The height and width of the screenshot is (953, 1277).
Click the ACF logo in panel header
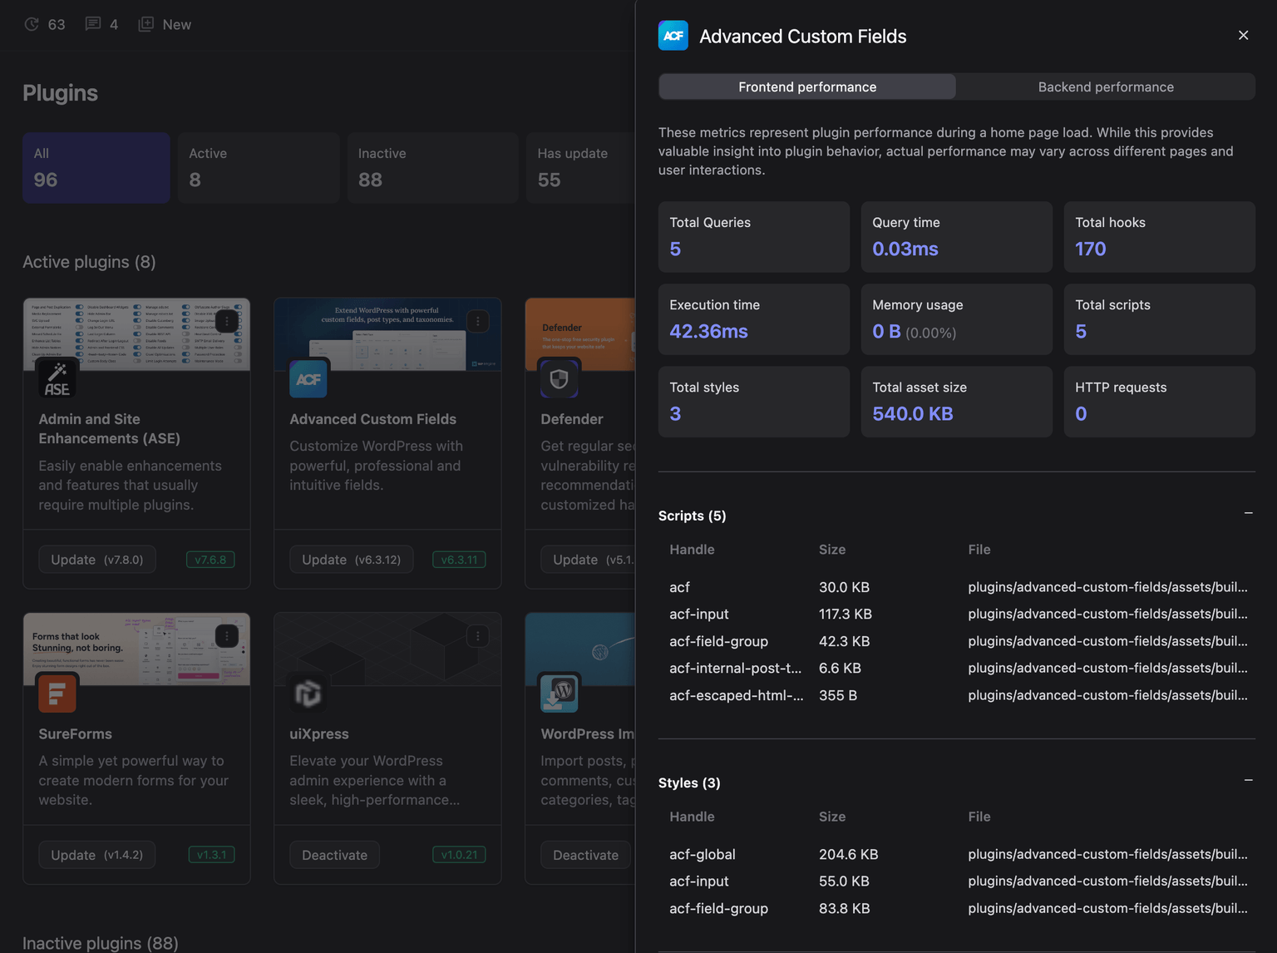(x=673, y=36)
